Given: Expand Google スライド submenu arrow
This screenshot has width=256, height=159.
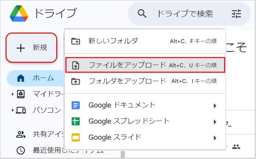Looking at the screenshot, I should 215,138.
